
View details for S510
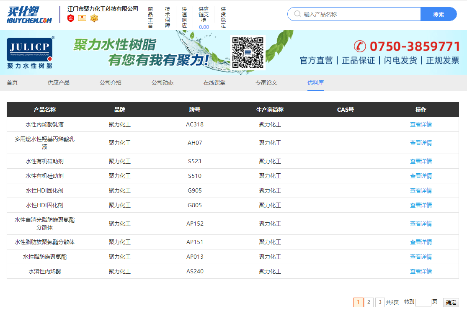click(x=421, y=176)
